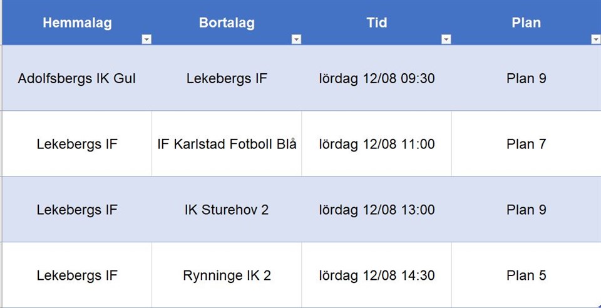Select the Plan 5 cell
Image resolution: width=601 pixels, height=308 pixels.
[527, 275]
